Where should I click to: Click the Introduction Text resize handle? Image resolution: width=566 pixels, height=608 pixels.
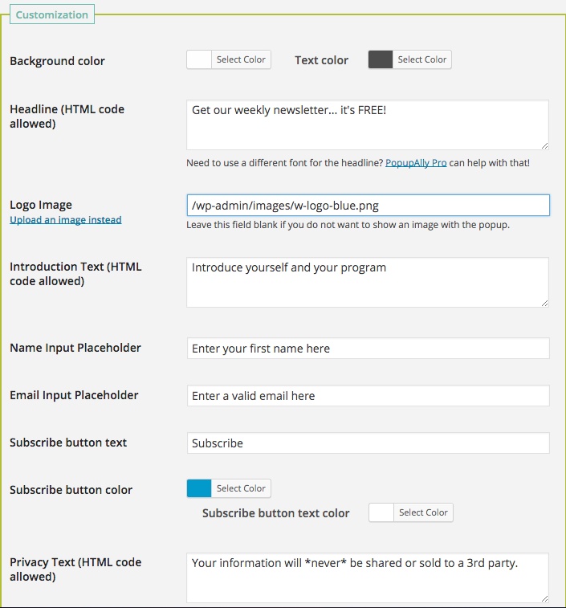point(545,303)
